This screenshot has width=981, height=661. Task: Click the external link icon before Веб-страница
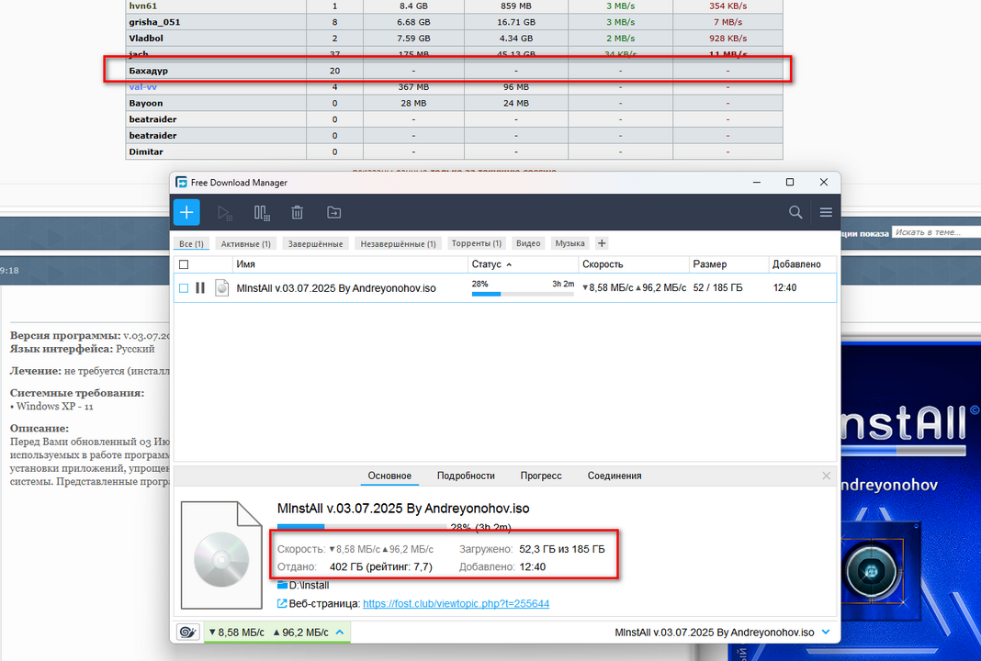click(282, 603)
